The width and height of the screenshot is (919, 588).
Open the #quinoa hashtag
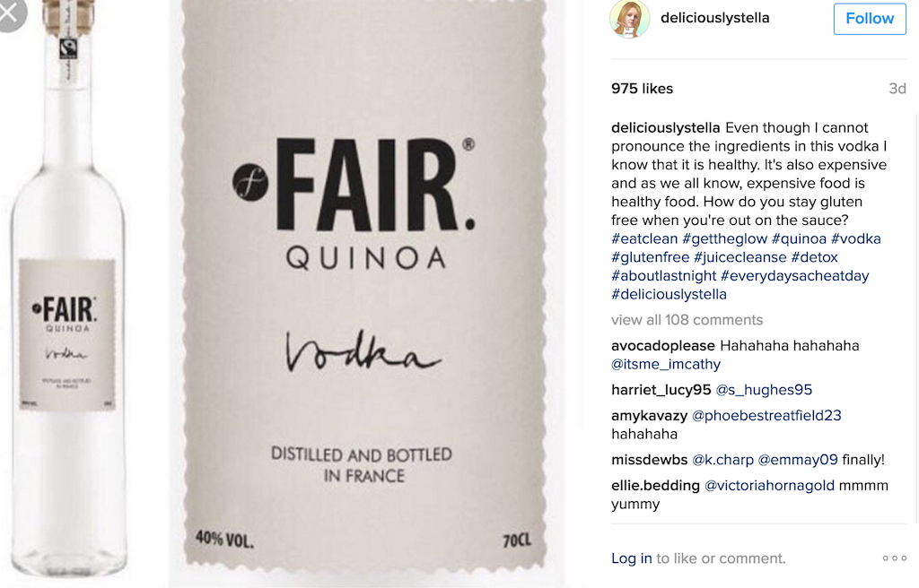[799, 238]
